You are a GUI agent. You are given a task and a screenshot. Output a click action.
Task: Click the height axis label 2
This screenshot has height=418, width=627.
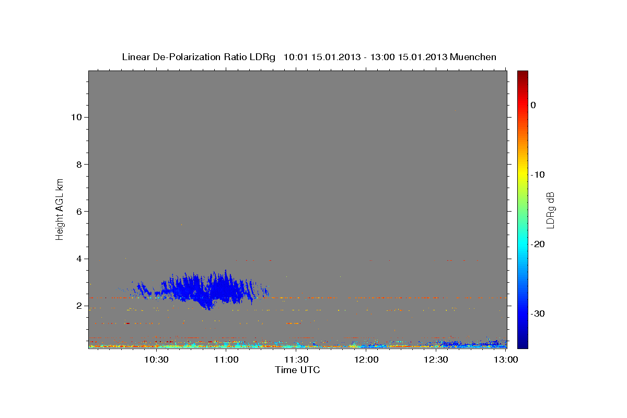tap(79, 306)
